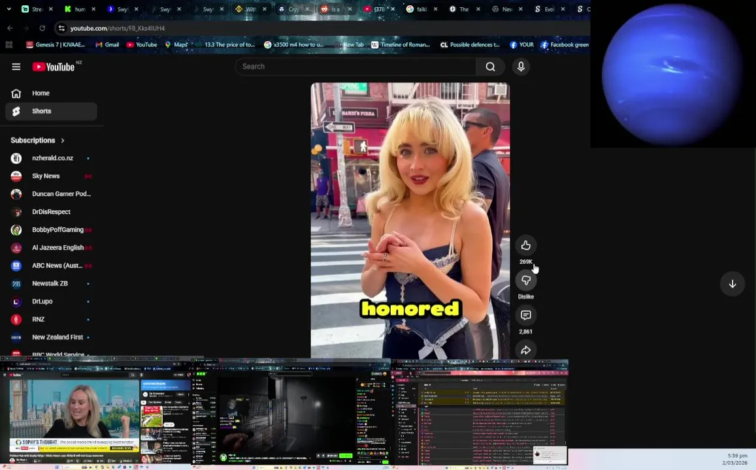This screenshot has width=756, height=470.
Task: Start voice search with microphone
Action: (x=521, y=67)
